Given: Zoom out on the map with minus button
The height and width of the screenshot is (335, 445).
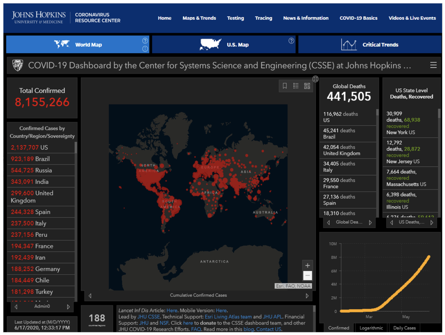Looking at the screenshot, I should [x=307, y=275].
